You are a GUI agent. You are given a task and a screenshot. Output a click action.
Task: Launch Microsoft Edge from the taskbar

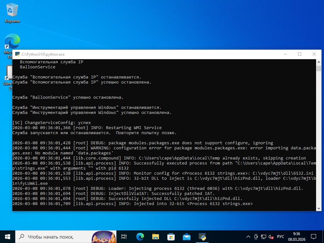click(x=140, y=236)
